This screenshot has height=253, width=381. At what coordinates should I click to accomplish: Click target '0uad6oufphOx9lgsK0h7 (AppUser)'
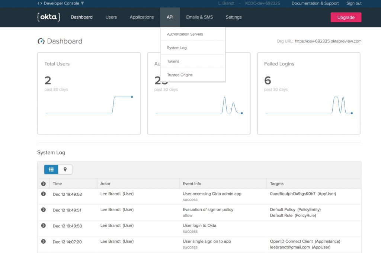point(303,194)
